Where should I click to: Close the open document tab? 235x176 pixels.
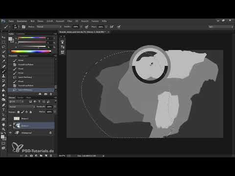point(109,32)
